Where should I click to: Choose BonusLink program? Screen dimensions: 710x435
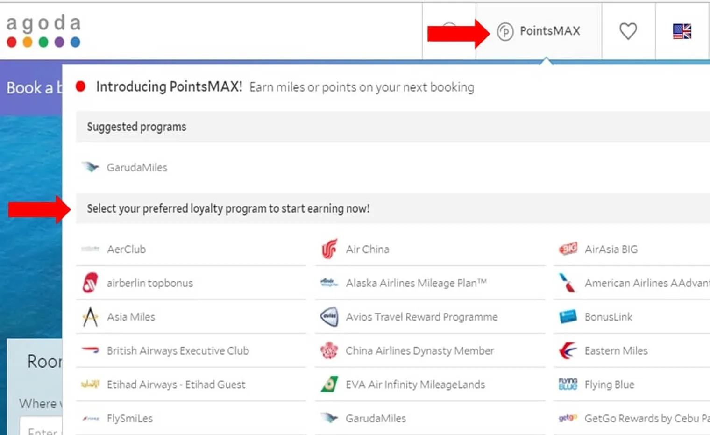(608, 317)
